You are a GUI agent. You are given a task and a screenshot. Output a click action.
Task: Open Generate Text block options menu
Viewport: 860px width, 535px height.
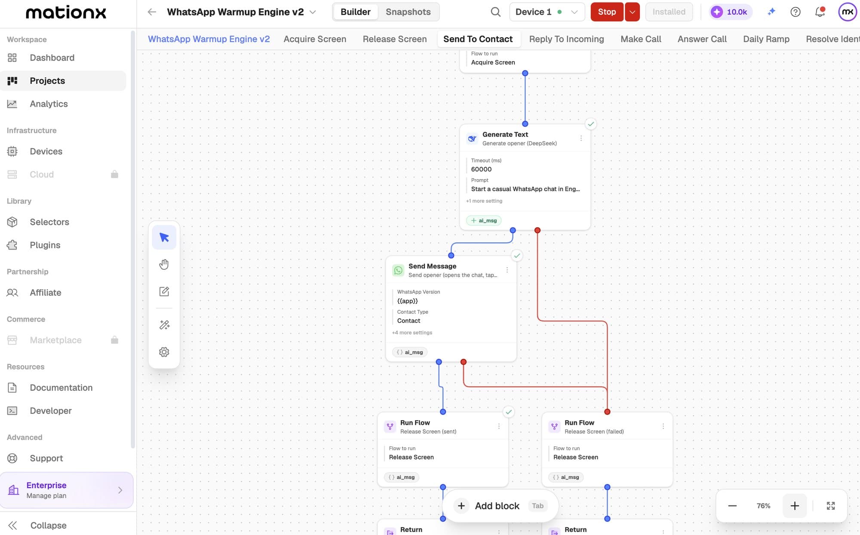click(x=581, y=139)
